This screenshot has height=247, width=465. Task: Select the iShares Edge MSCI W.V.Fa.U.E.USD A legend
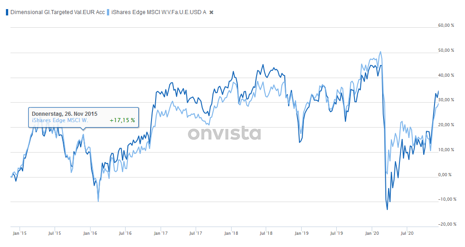pos(159,12)
